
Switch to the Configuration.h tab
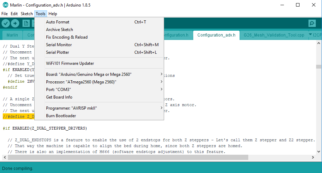178,35
